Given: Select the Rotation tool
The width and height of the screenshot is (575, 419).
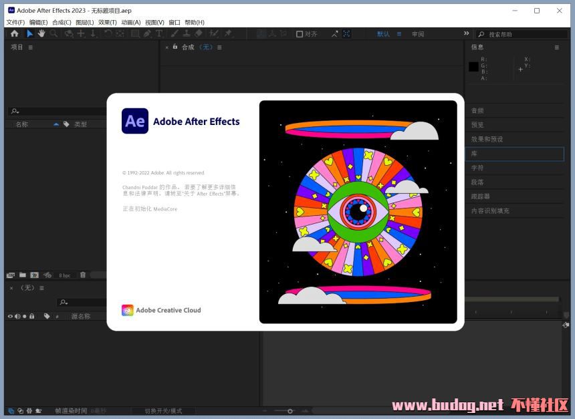Looking at the screenshot, I should (x=108, y=33).
